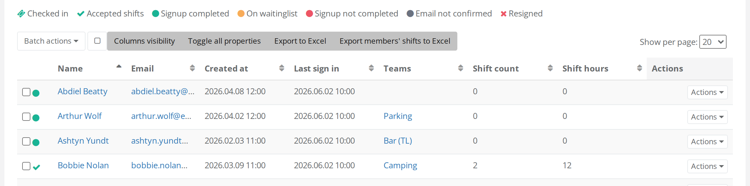Viewport: 750px width, 186px height.
Task: Open the Batch actions dropdown
Action: 51,41
